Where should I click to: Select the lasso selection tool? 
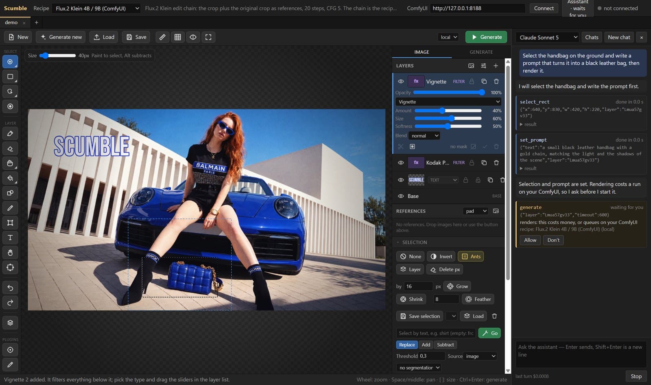click(x=10, y=92)
